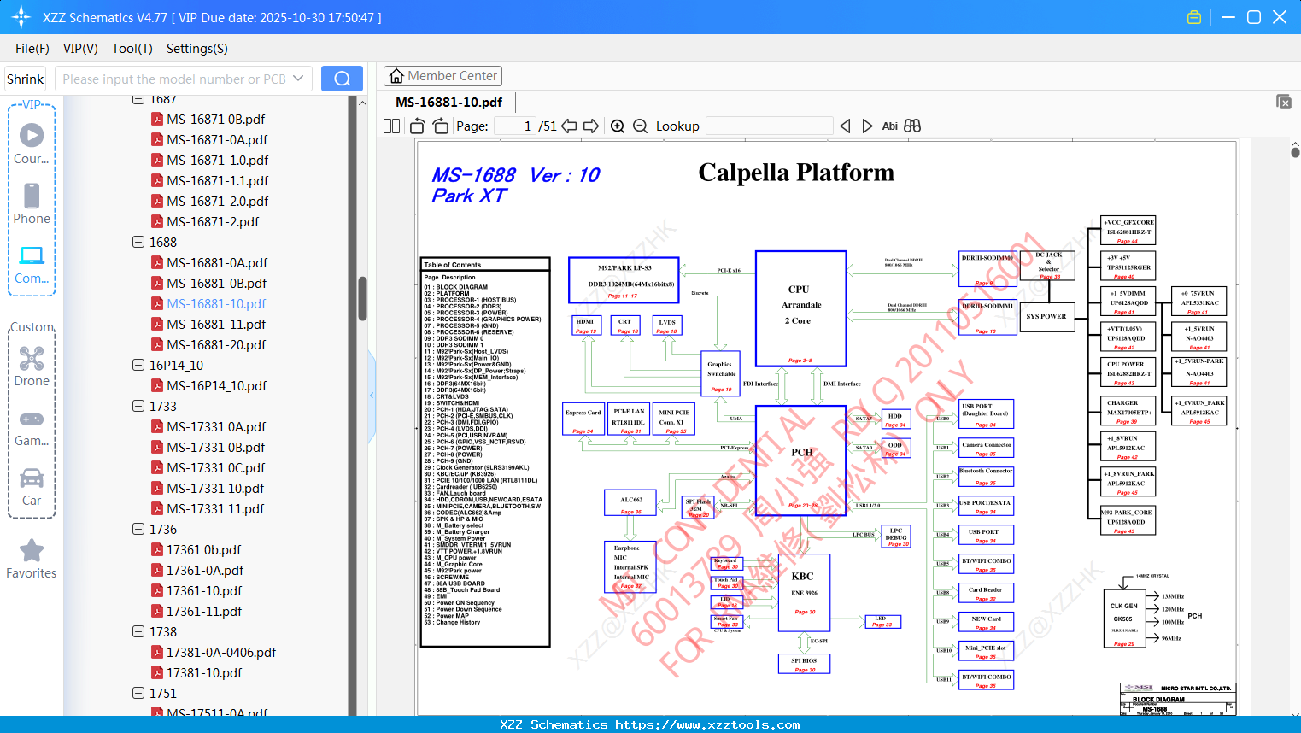Open MS-16881-20.pdf
The width and height of the screenshot is (1301, 733).
216,344
